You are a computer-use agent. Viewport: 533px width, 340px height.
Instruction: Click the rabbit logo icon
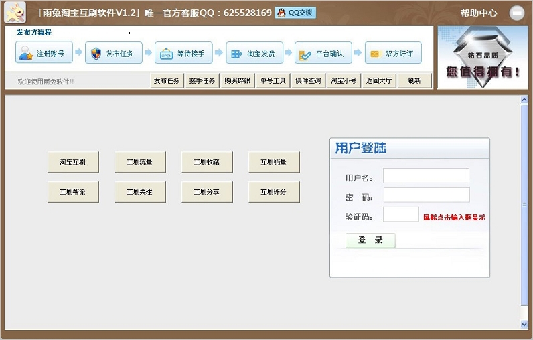15,13
